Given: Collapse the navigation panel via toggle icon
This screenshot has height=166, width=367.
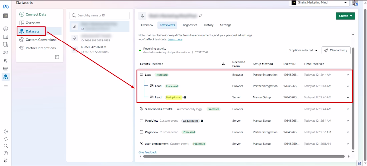Looking at the screenshot, I should tap(57, 57).
